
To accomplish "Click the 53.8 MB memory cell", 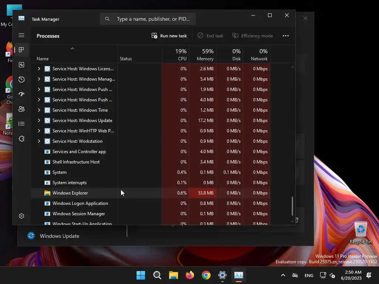I will (202, 193).
